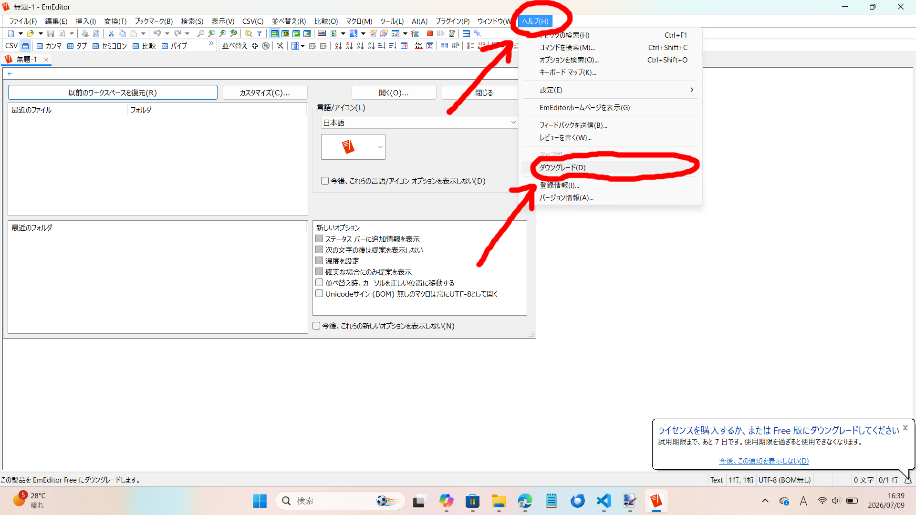Open Visual Studio Code from taskbar
916x515 pixels.
pos(604,501)
